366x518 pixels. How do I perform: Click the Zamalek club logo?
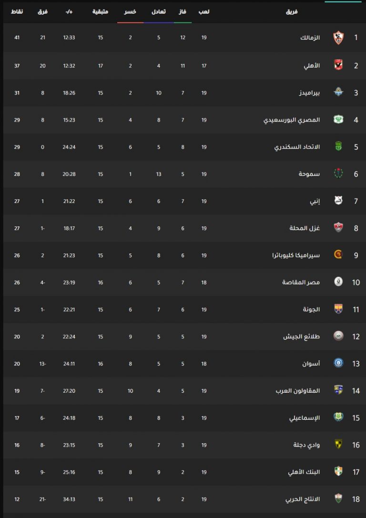coord(338,38)
